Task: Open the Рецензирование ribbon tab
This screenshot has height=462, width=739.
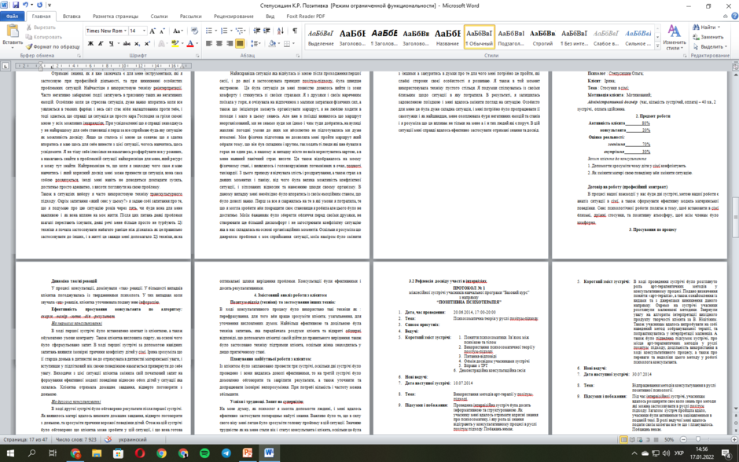Action: (233, 16)
